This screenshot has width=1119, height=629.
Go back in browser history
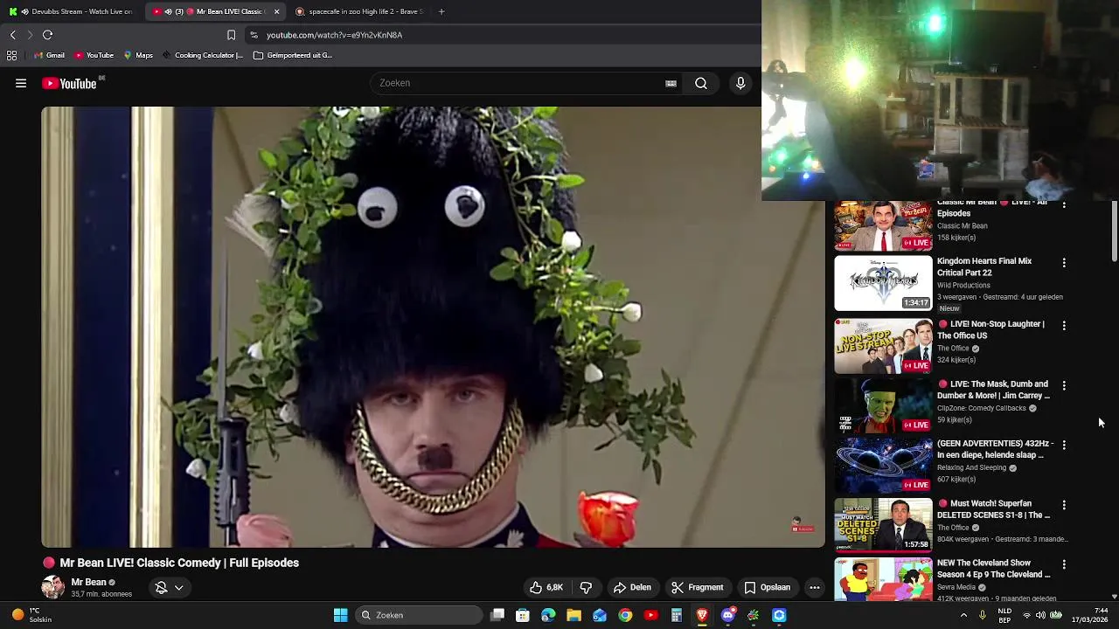[x=12, y=35]
